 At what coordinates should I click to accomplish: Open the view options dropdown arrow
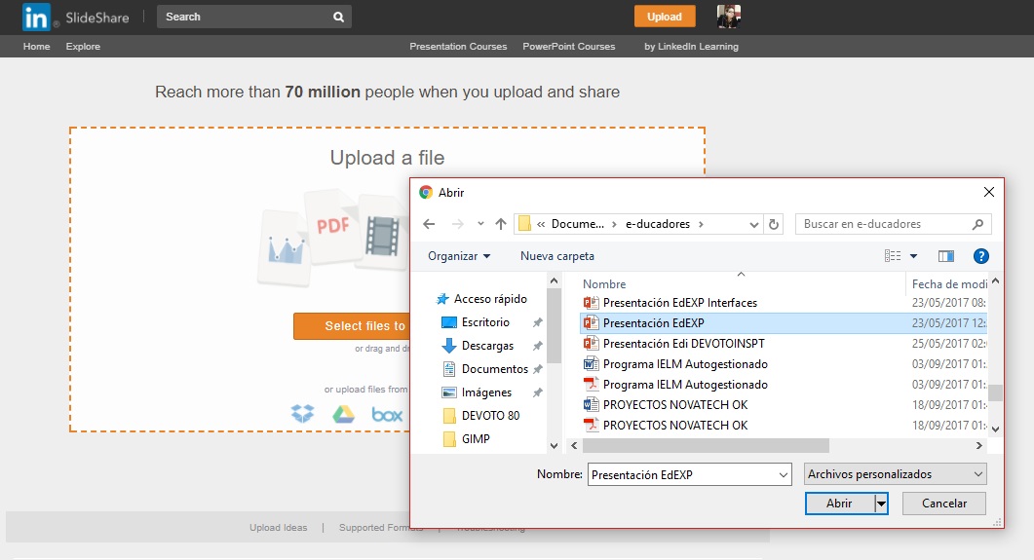[913, 256]
